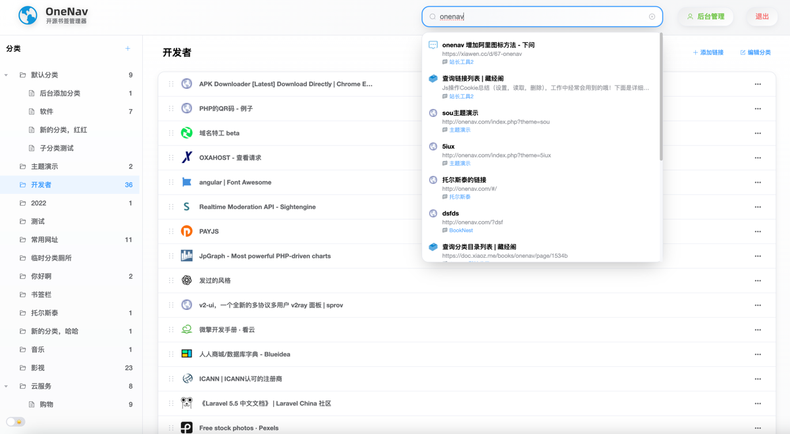
Task: Click the OXAHOST X site icon
Action: click(187, 158)
